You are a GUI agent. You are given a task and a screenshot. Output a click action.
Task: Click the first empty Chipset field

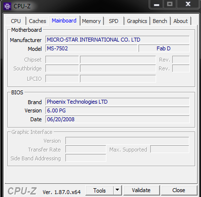pyautogui.click(x=62, y=60)
